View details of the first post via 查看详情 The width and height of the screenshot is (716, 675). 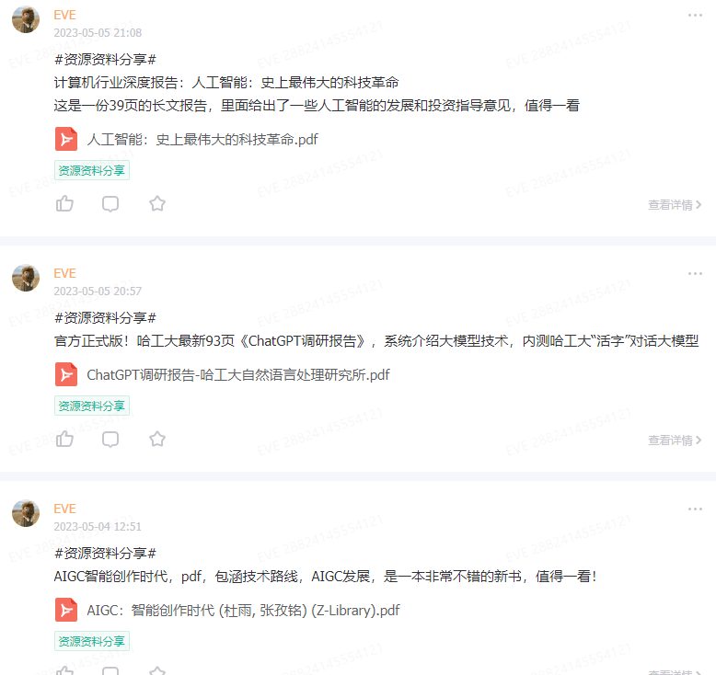point(675,205)
